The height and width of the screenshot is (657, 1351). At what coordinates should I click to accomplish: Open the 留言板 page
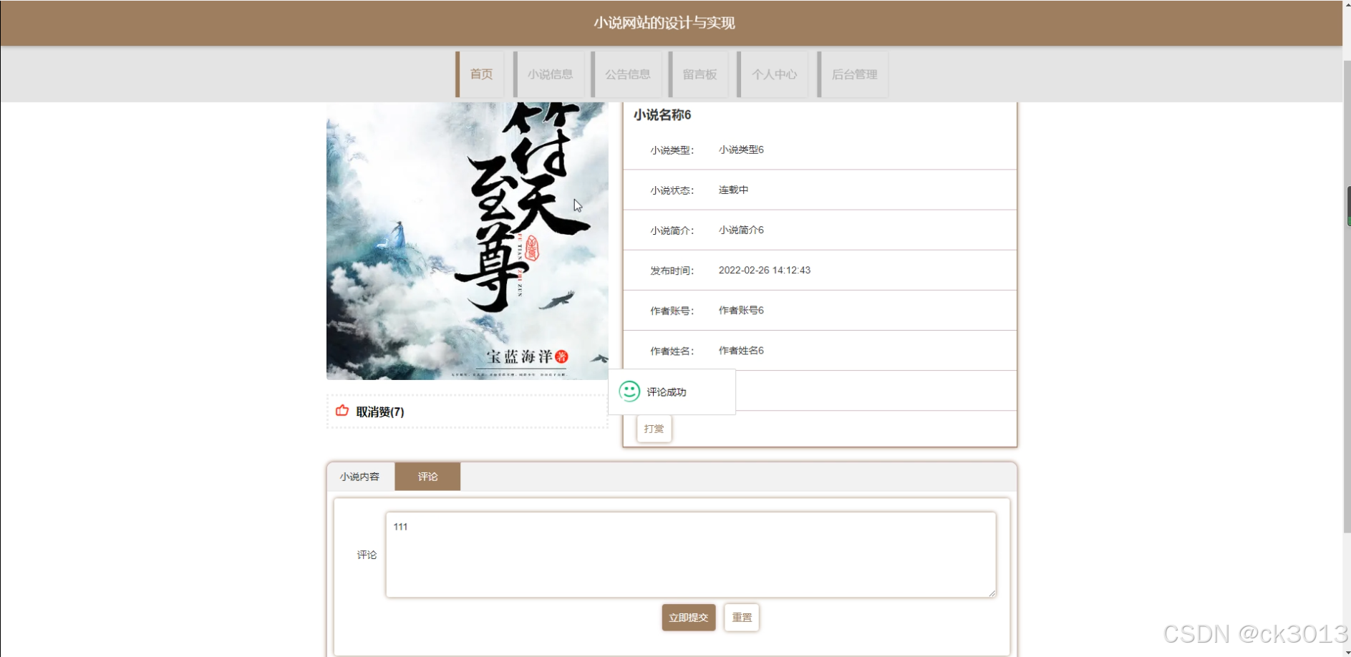pyautogui.click(x=699, y=74)
